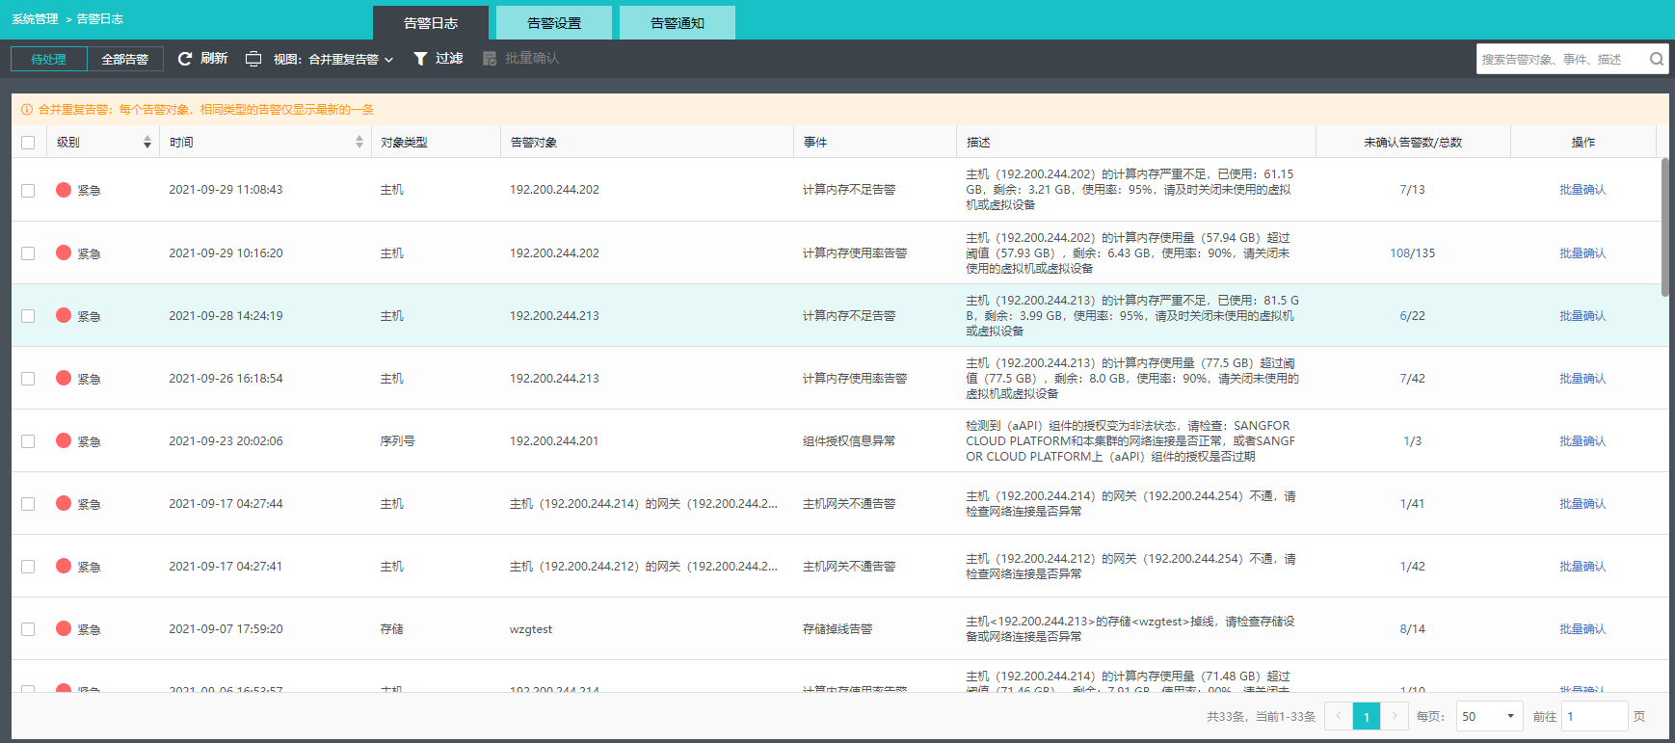This screenshot has height=743, width=1675.
Task: Click the view monitor icon
Action: coord(253,59)
